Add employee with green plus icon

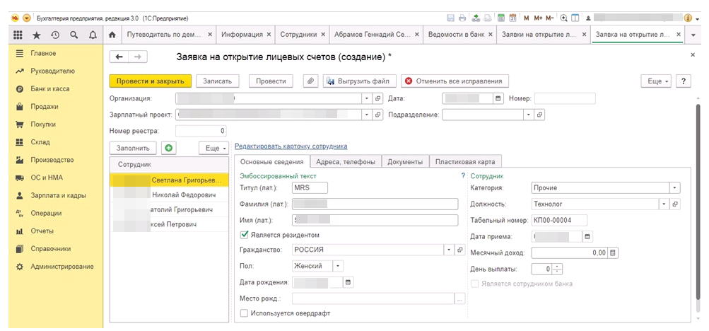pyautogui.click(x=169, y=148)
